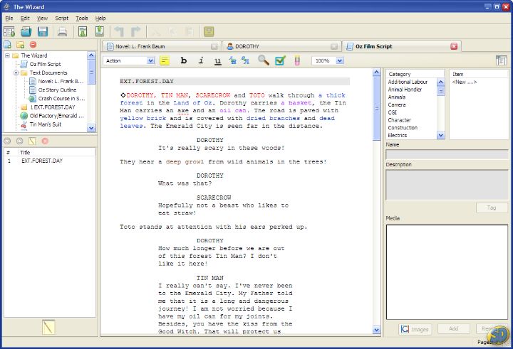Select Animal Handler category
Image resolution: width=513 pixels, height=349 pixels.
pos(405,90)
